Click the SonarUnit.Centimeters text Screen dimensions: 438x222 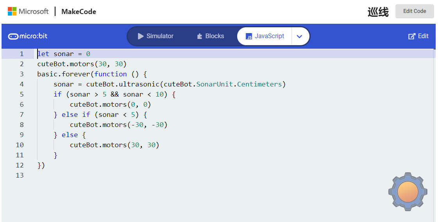coord(239,84)
